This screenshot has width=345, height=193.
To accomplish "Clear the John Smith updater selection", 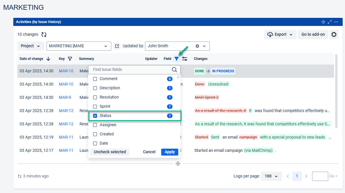I will pos(197,46).
